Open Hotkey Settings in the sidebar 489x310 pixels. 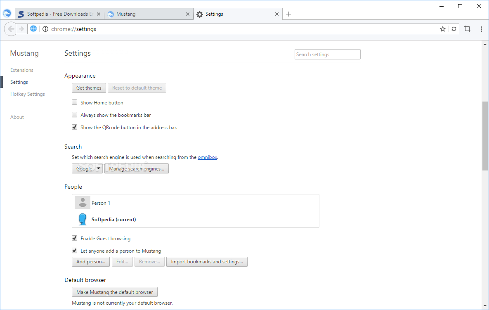click(x=28, y=94)
